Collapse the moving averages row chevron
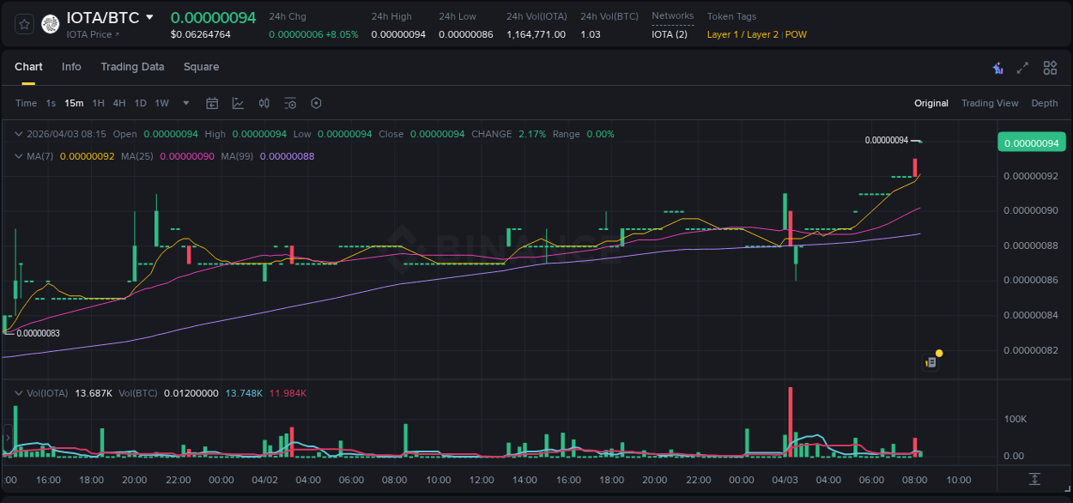 19,156
